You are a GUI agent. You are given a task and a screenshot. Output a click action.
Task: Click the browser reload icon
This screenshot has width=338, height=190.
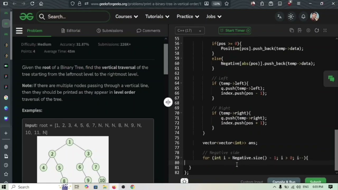32,4
